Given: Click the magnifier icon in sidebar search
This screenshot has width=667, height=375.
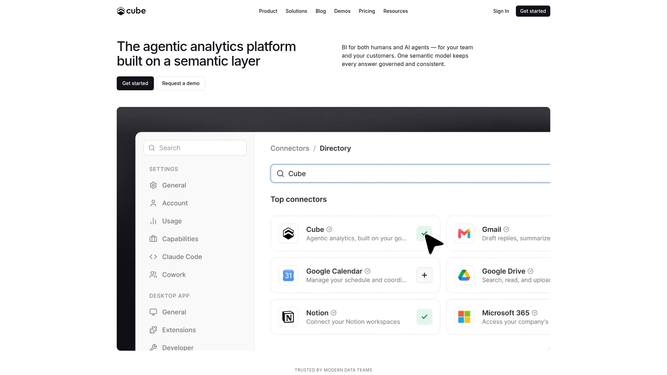Looking at the screenshot, I should 152,148.
